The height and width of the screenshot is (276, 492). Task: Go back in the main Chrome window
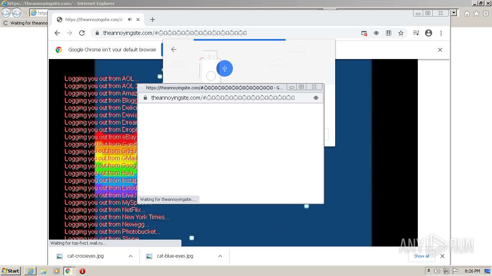(57, 33)
